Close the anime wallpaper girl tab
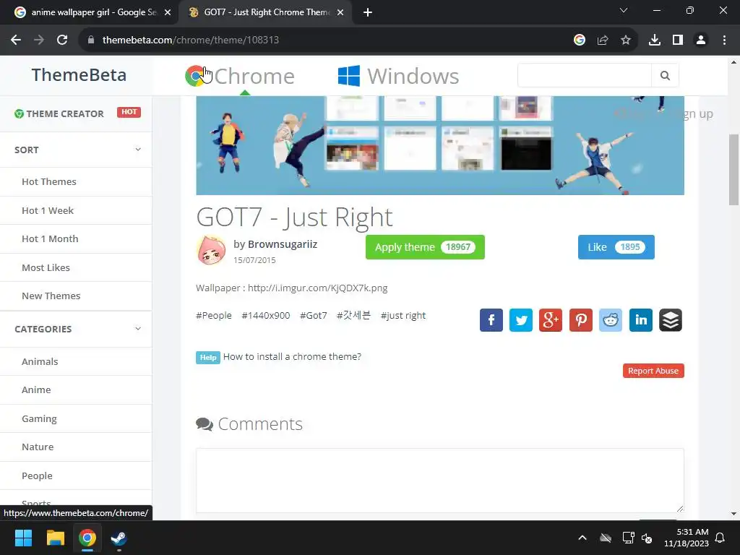 [168, 13]
